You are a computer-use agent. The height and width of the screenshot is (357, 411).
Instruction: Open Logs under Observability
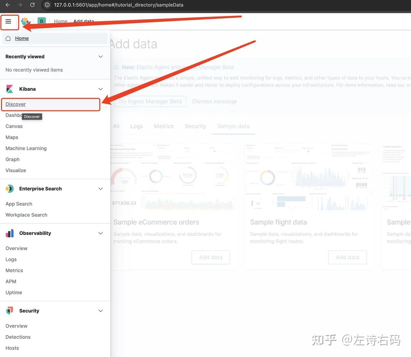tap(11, 259)
